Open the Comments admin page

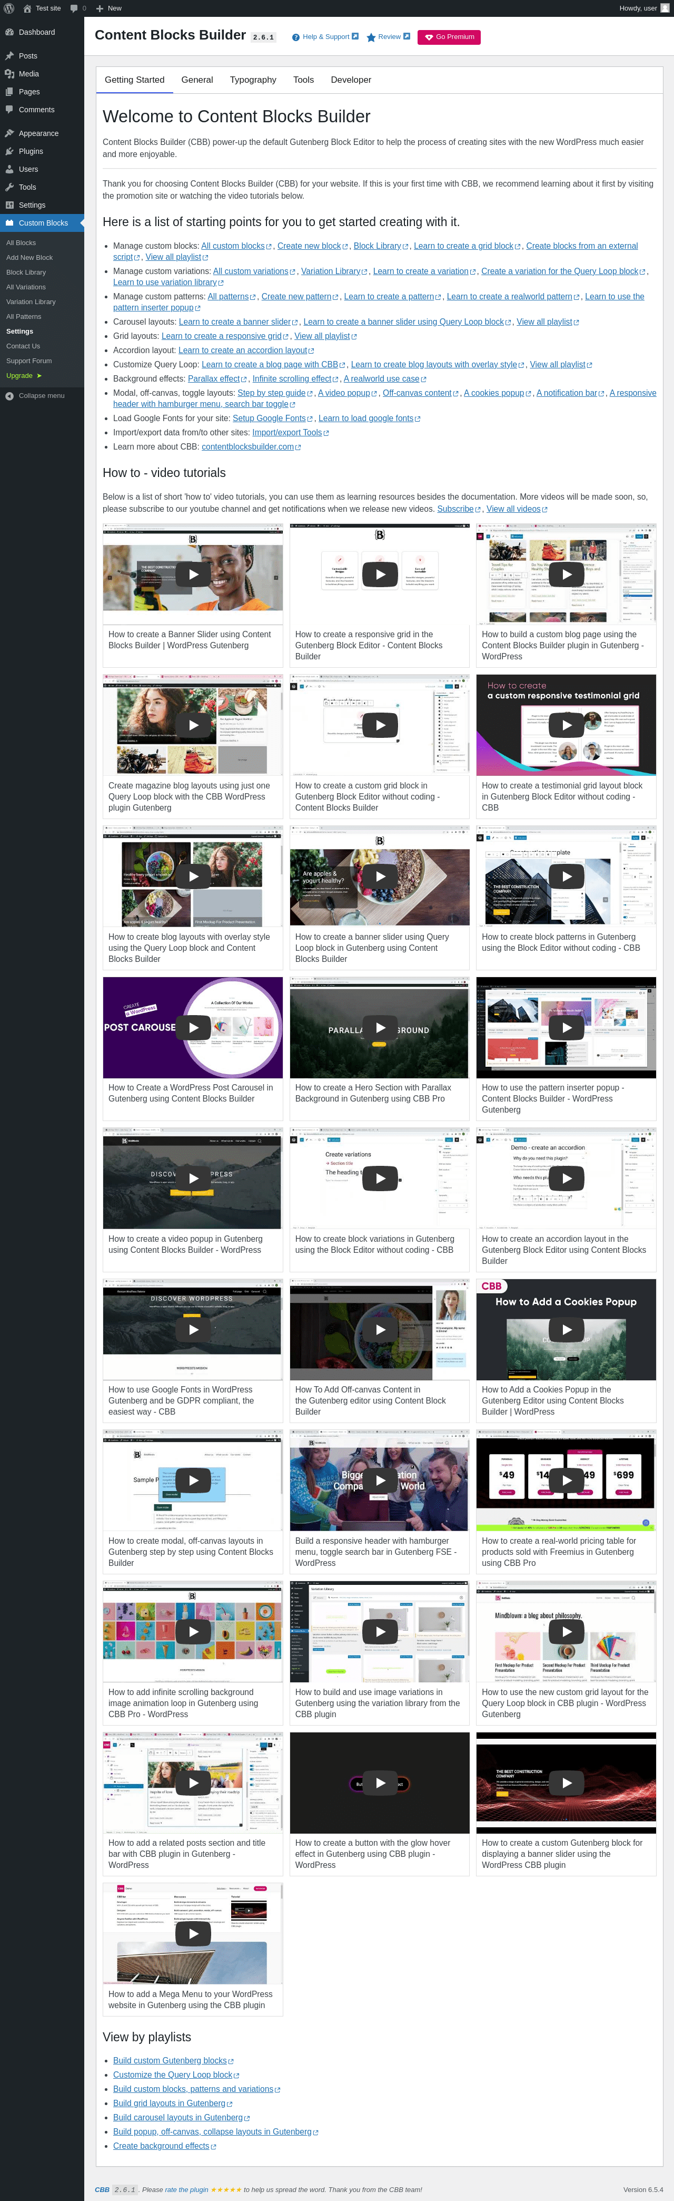(42, 110)
